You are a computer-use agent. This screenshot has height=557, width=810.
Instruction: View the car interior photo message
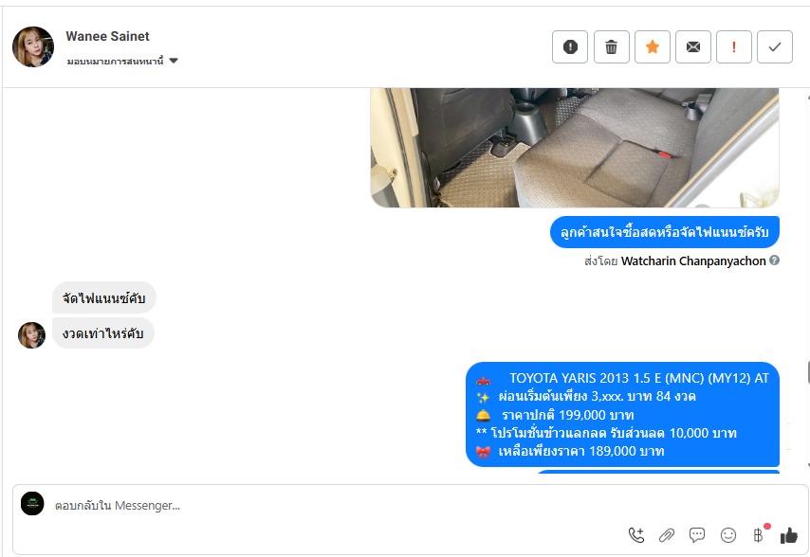click(575, 148)
